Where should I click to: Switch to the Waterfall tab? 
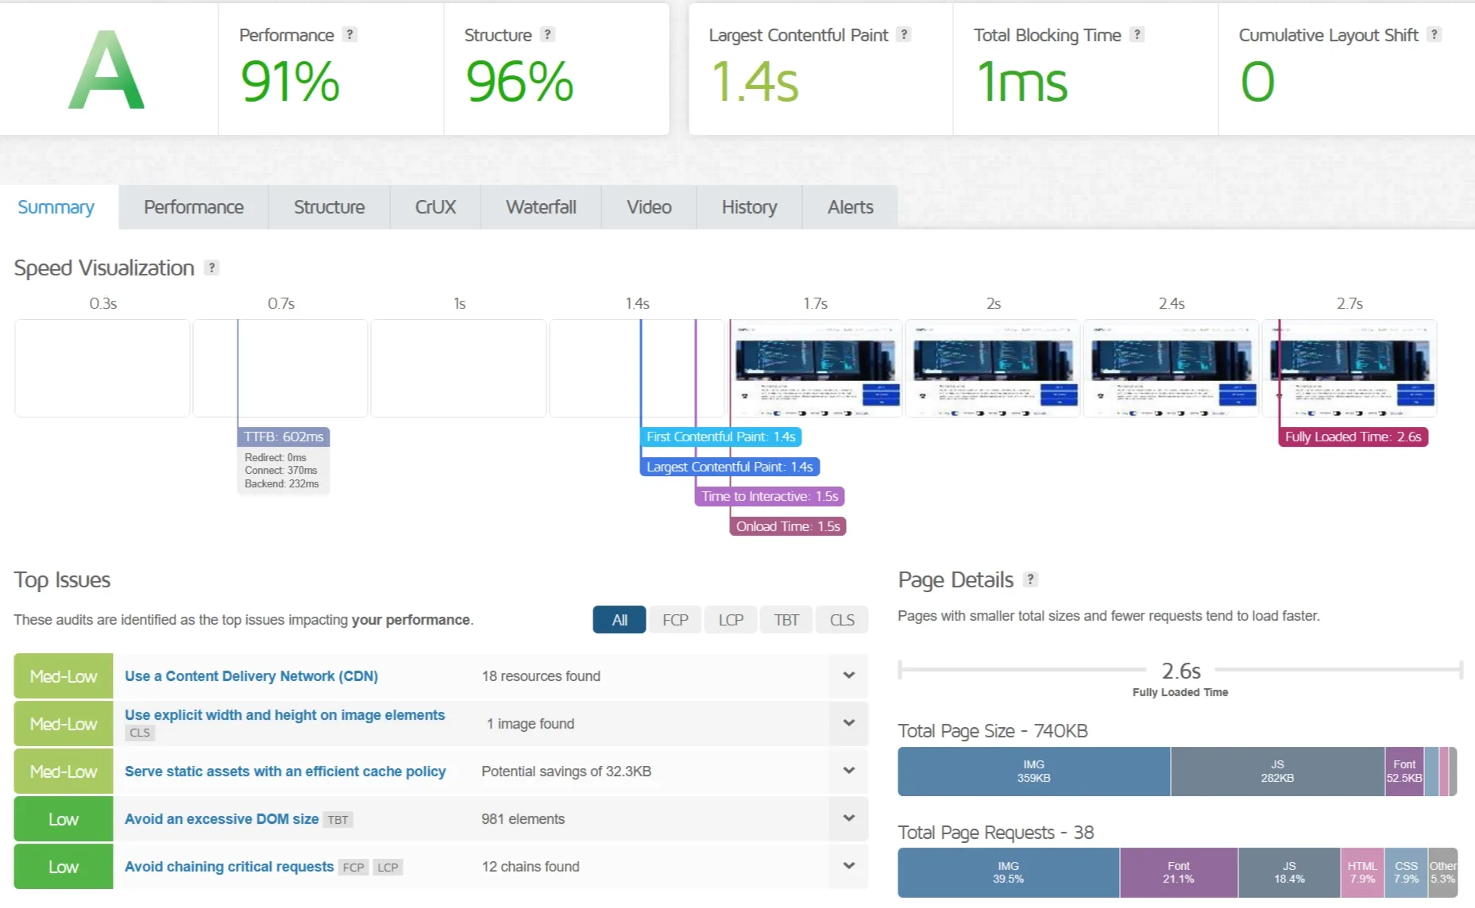click(x=541, y=208)
